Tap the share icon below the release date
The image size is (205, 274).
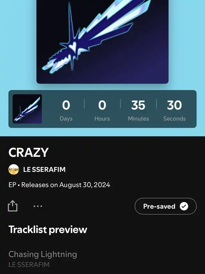[x=12, y=206]
